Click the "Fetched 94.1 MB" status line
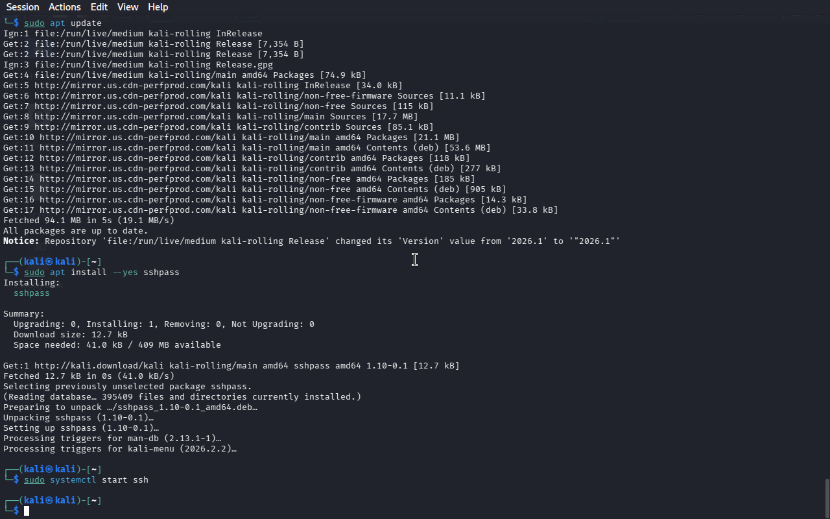This screenshot has width=830, height=519. tap(89, 221)
